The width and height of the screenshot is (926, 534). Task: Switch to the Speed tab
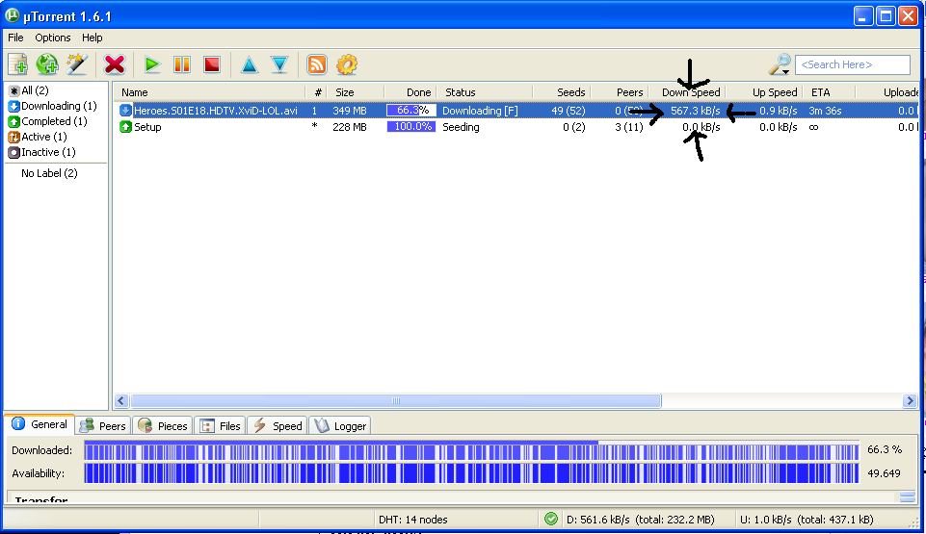coord(277,425)
